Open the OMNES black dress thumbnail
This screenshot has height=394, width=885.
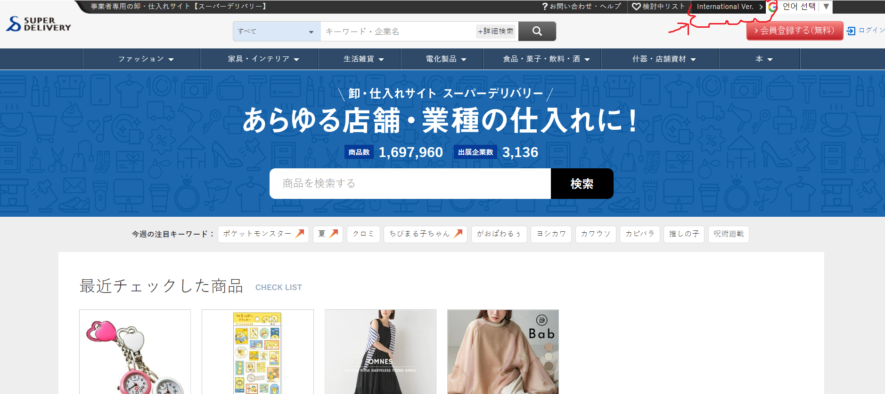(380, 352)
